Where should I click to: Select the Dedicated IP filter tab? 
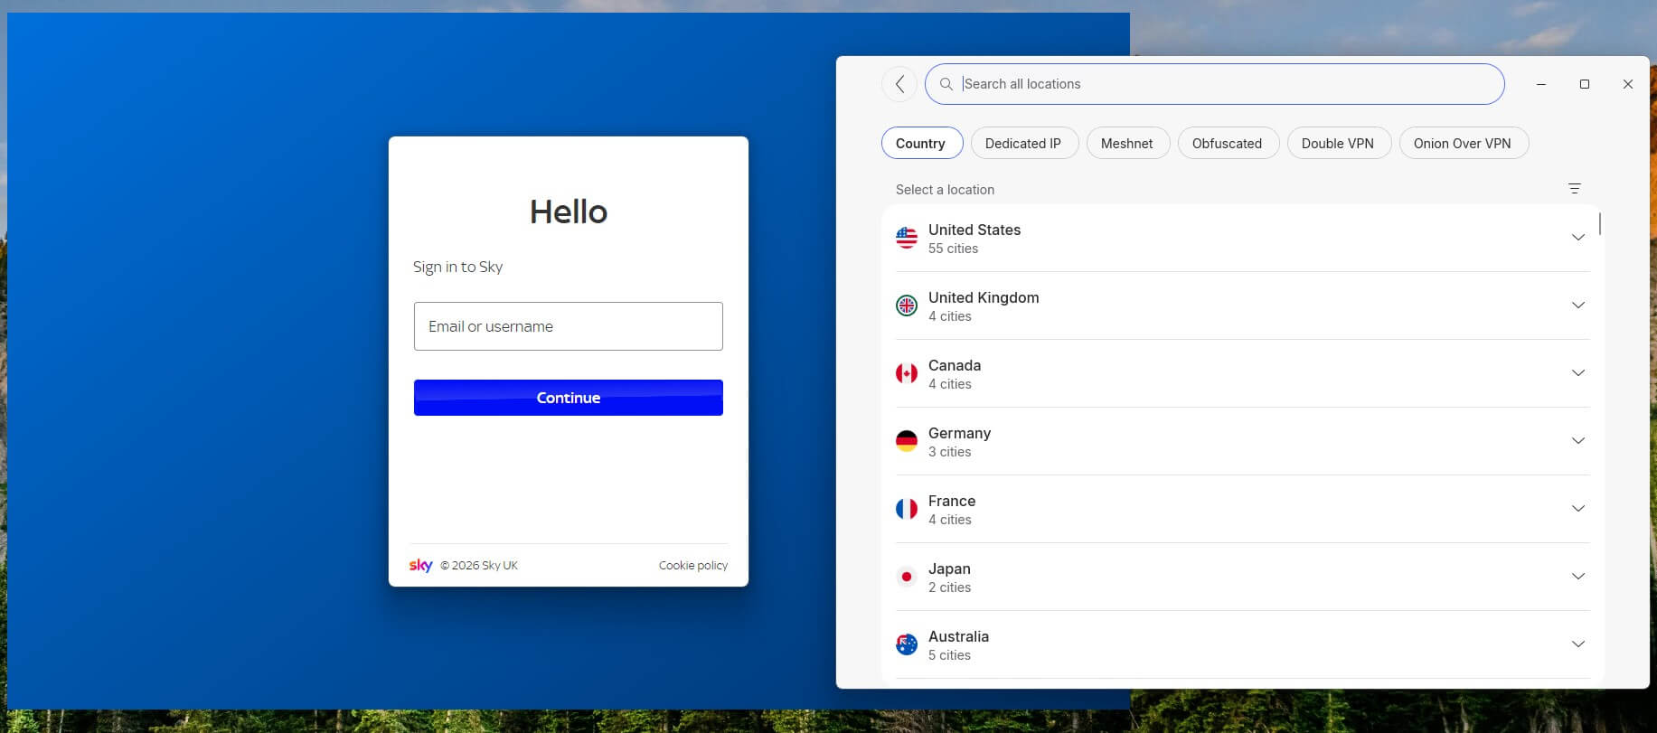pyautogui.click(x=1024, y=144)
